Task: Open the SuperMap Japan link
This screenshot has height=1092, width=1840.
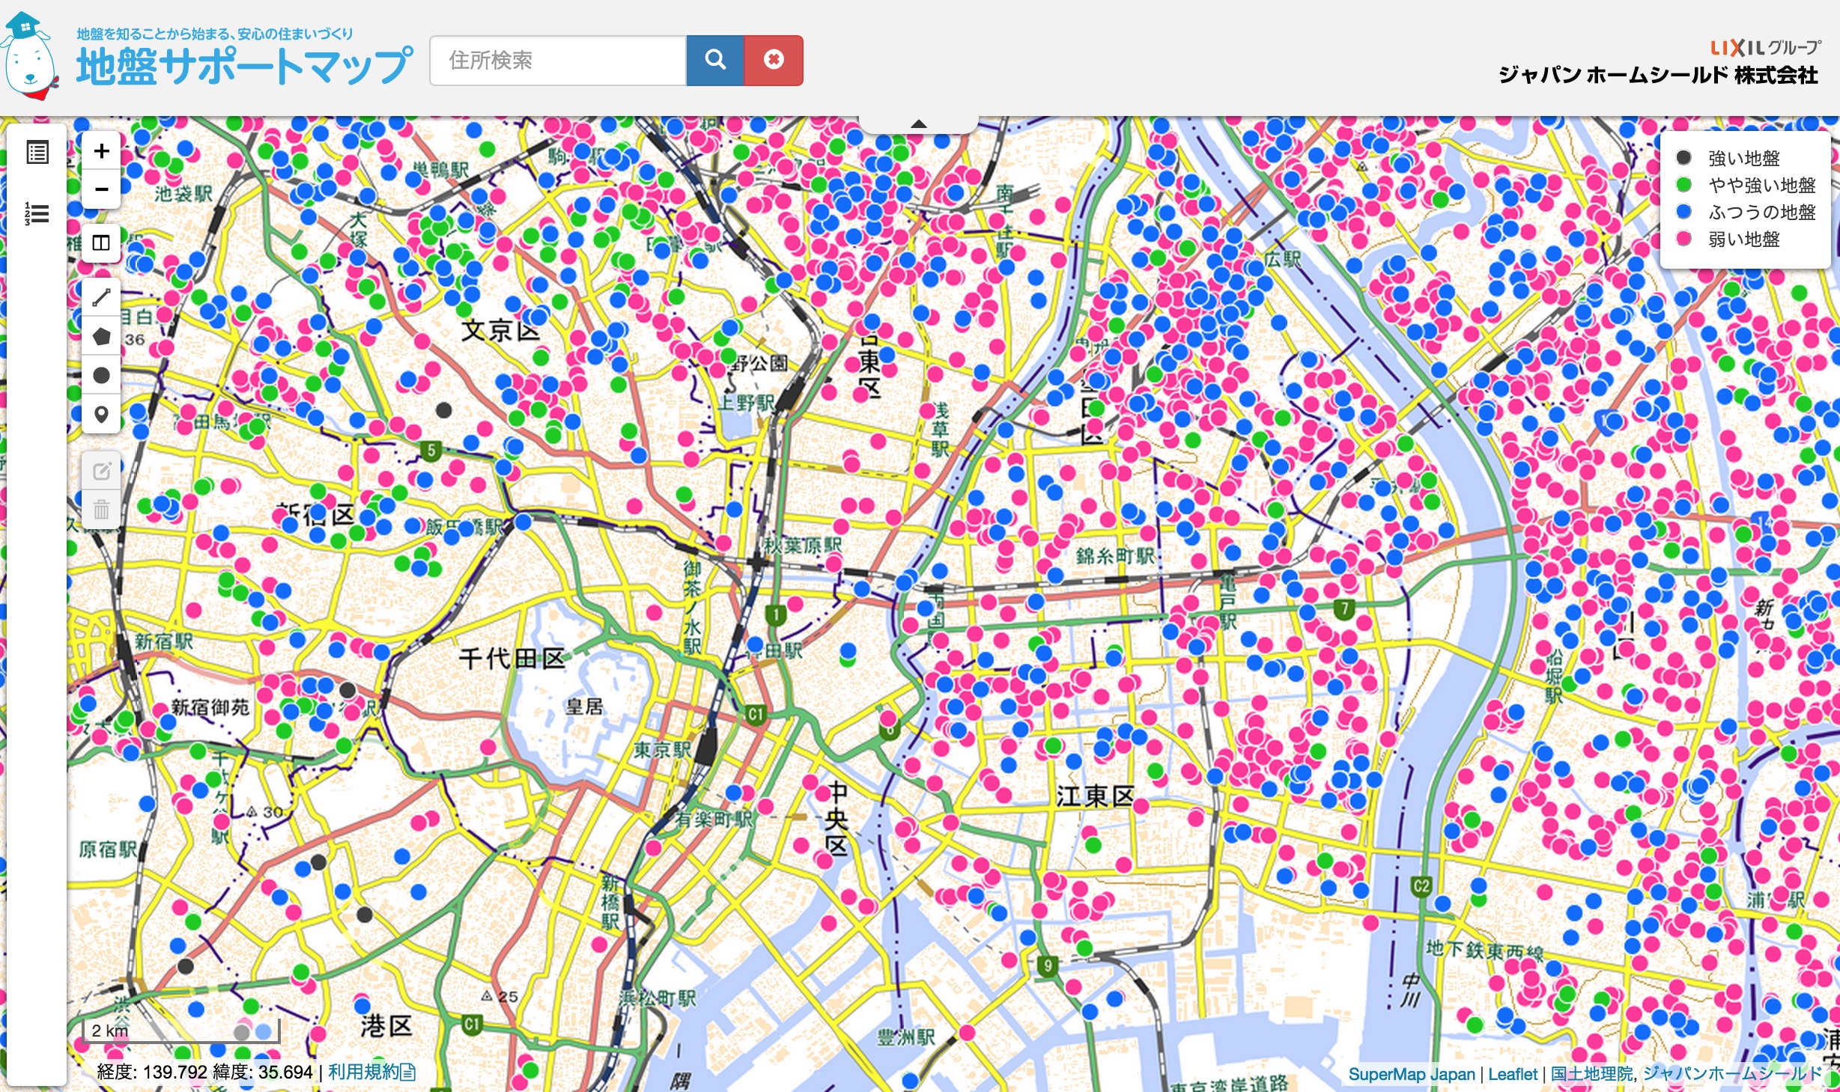Action: click(x=1411, y=1074)
